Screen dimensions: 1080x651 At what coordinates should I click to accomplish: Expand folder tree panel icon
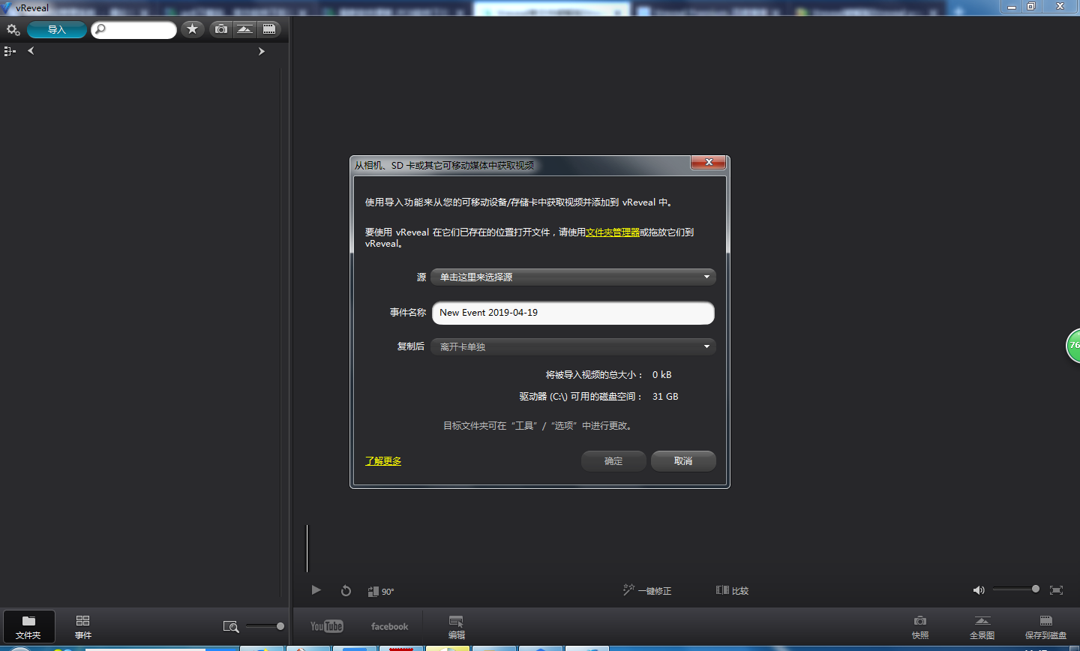click(x=10, y=51)
